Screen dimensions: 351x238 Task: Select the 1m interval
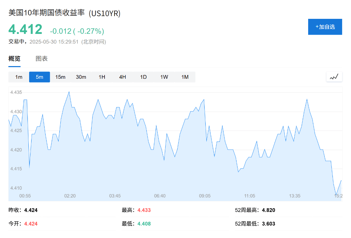(x=19, y=77)
